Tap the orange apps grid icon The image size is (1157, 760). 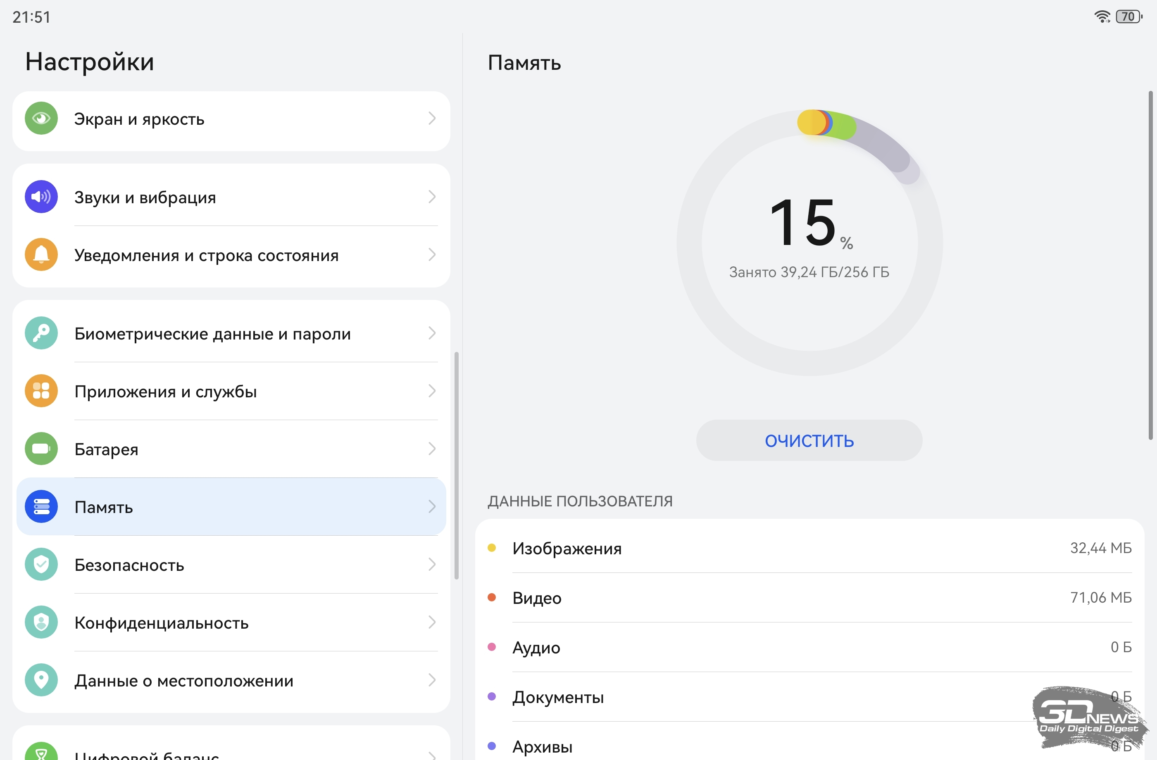click(x=41, y=391)
